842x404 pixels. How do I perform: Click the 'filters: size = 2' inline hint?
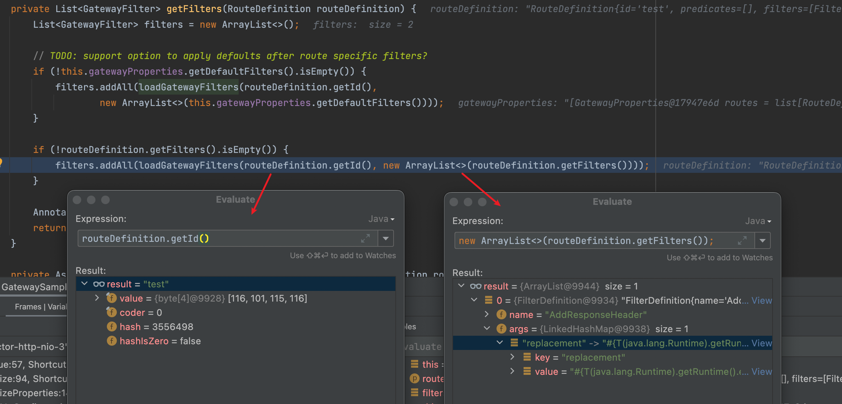pos(363,25)
